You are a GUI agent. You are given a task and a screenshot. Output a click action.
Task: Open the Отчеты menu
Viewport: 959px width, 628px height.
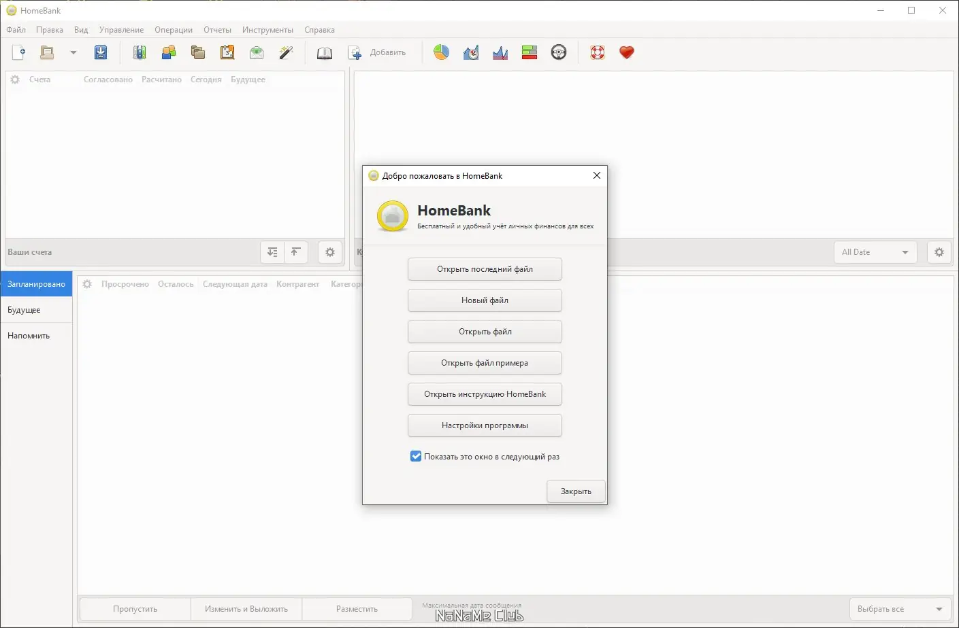218,30
